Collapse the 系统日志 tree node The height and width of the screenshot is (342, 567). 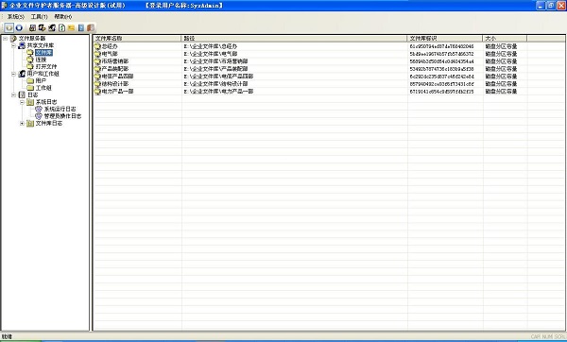[x=22, y=102]
